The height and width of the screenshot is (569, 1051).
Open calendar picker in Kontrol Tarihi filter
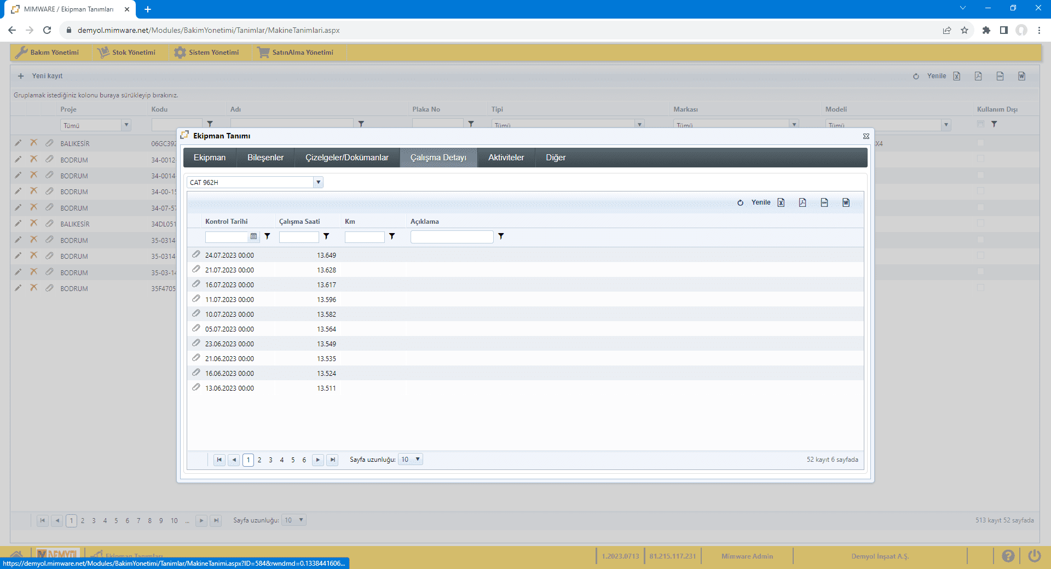pyautogui.click(x=253, y=236)
